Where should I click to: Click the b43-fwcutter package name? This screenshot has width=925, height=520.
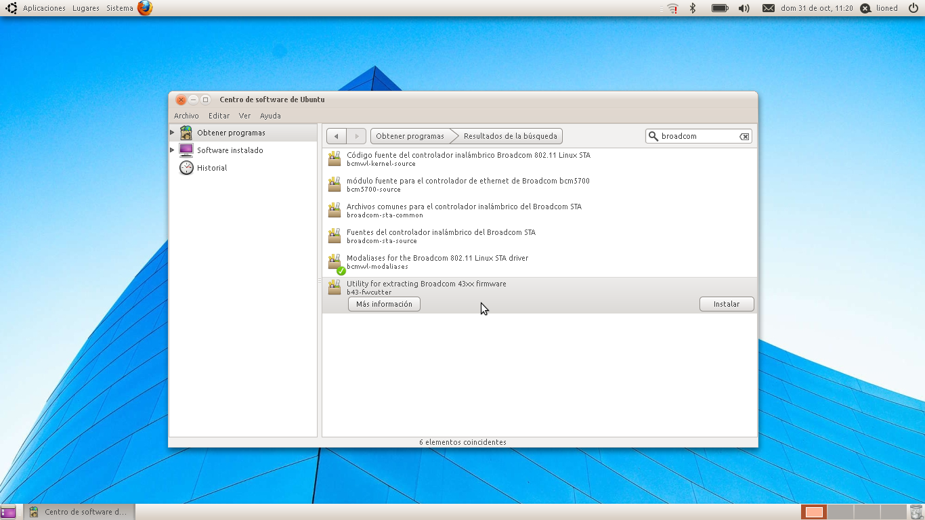point(369,292)
